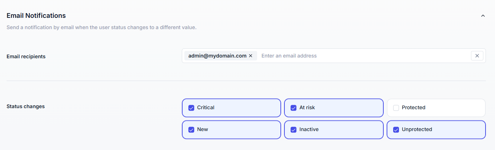Remove admin@mydomain.com recipient chip
Image resolution: width=495 pixels, height=150 pixels.
click(251, 56)
